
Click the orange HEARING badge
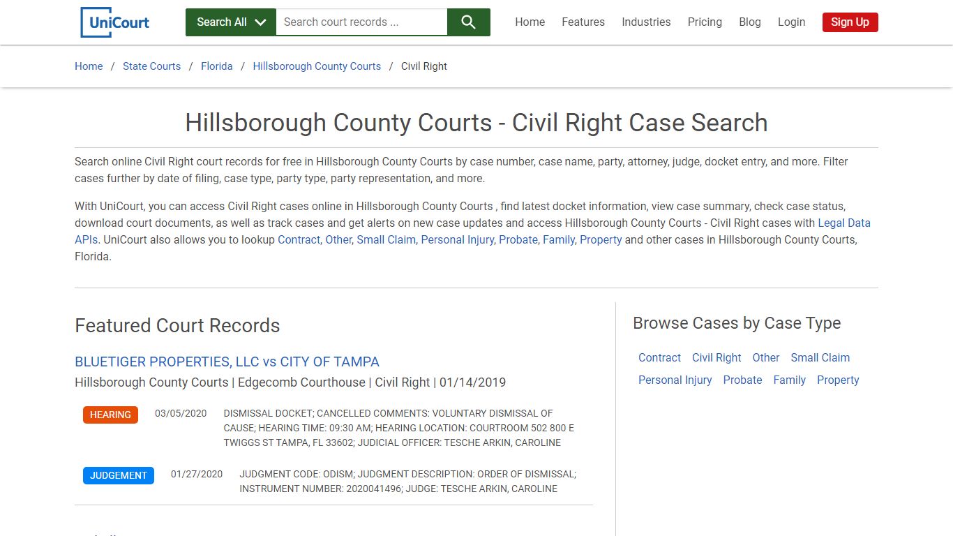coord(110,415)
